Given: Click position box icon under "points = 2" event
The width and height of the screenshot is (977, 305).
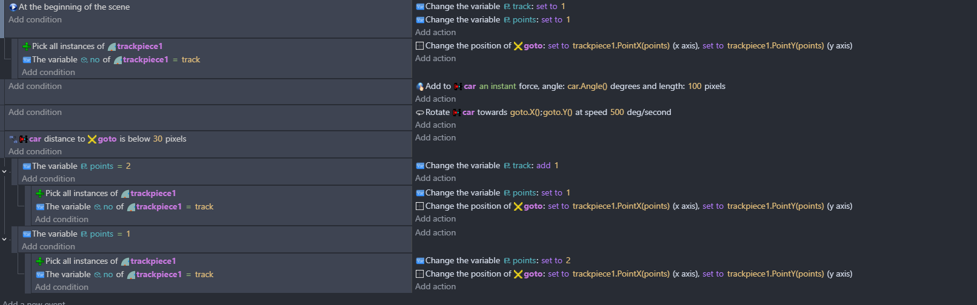Looking at the screenshot, I should pyautogui.click(x=419, y=206).
